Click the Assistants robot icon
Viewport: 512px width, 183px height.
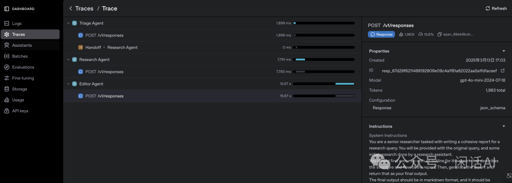[x=7, y=45]
